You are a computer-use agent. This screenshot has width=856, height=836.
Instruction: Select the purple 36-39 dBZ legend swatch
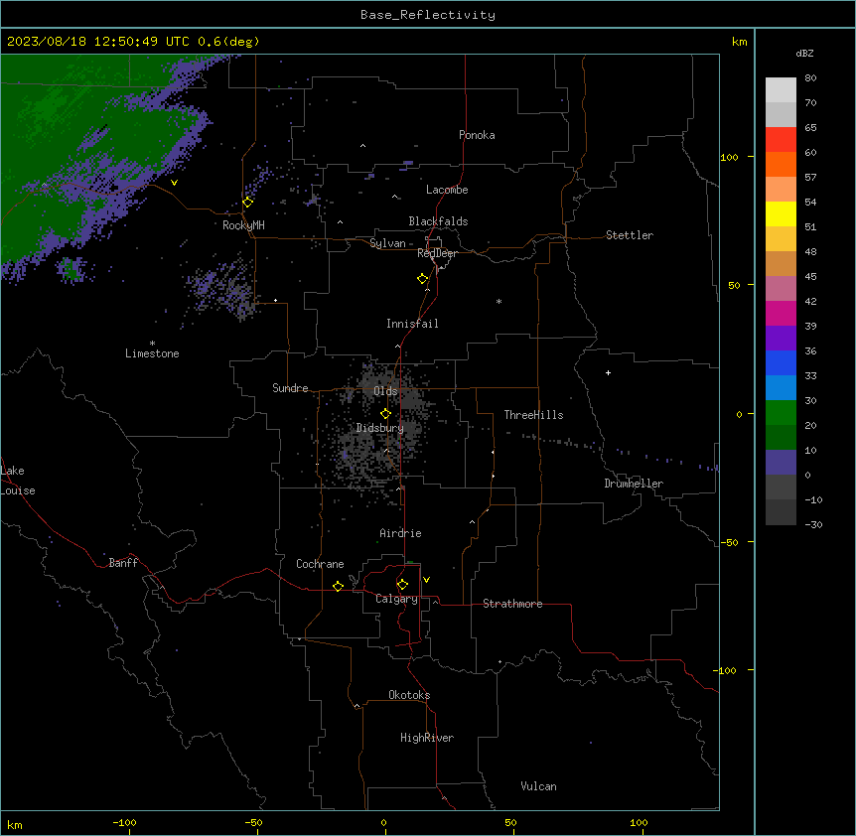pos(781,339)
